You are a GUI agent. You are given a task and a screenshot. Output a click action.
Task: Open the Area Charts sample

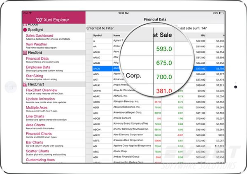pyautogui.click(x=54, y=126)
